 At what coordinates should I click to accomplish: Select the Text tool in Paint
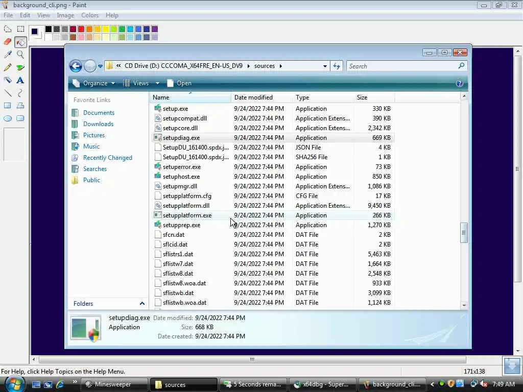tap(20, 80)
